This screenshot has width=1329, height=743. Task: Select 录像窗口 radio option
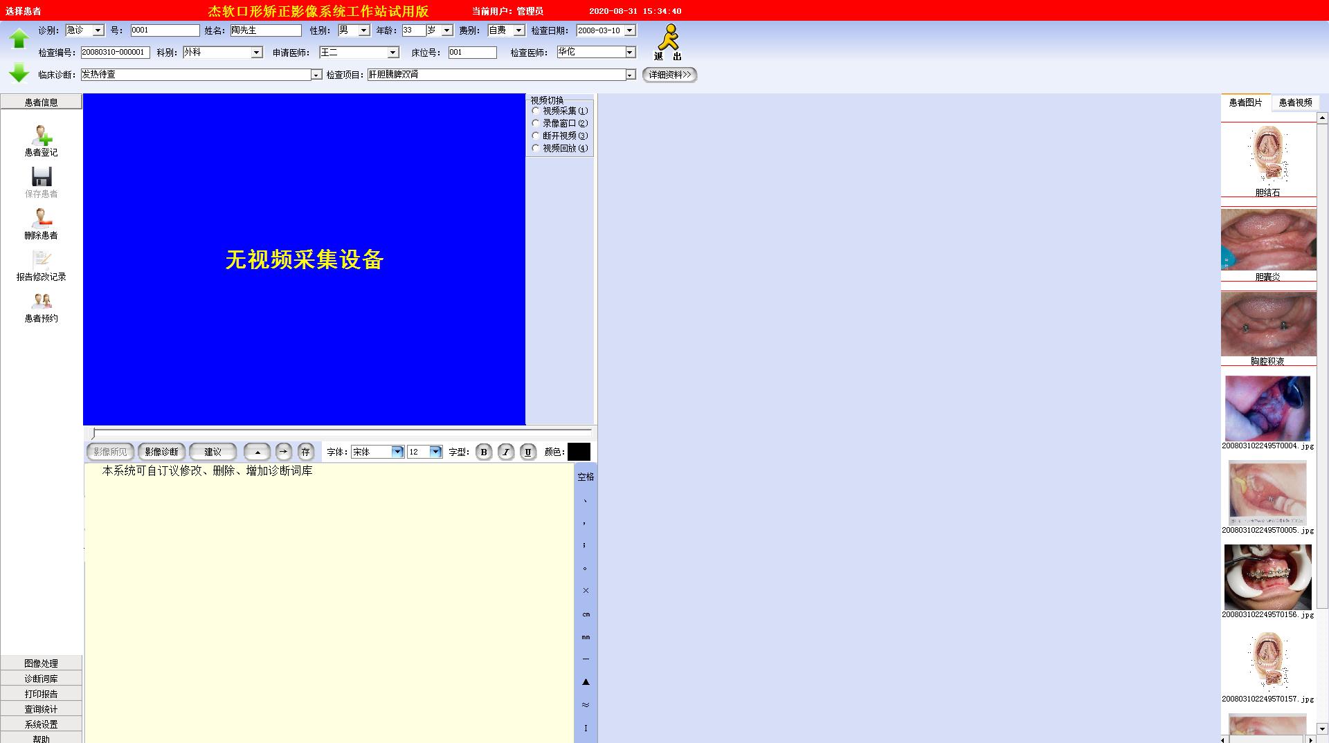point(536,123)
